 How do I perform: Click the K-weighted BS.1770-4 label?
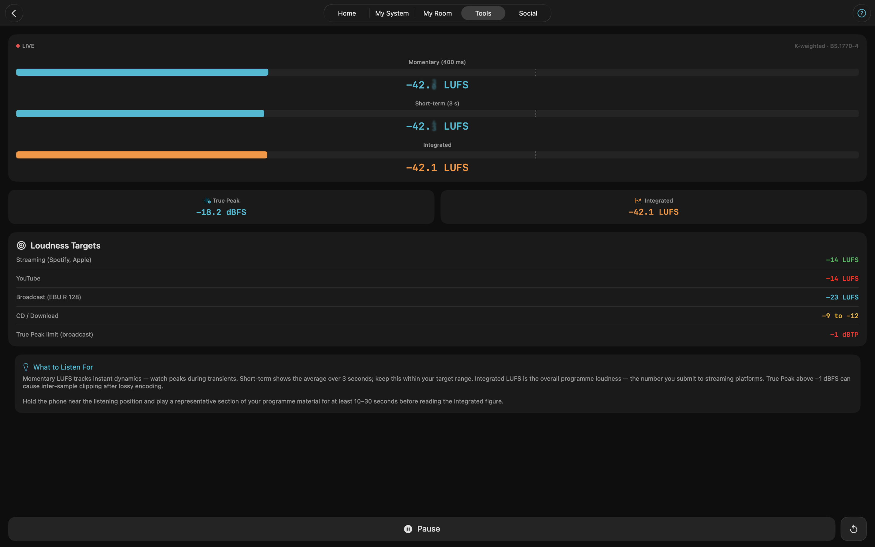pos(826,46)
